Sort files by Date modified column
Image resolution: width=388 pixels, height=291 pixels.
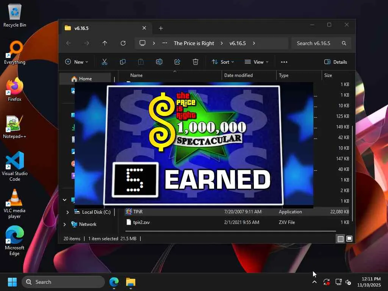(x=238, y=75)
